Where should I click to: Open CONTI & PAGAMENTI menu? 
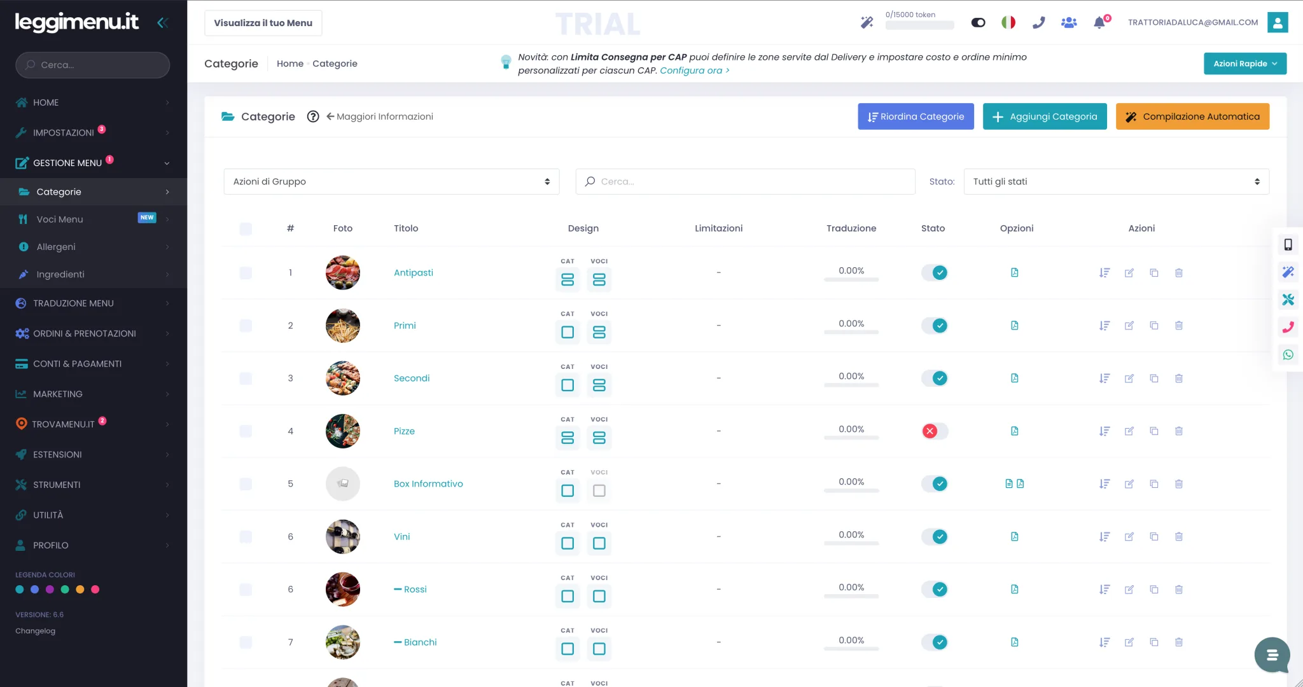tap(94, 364)
